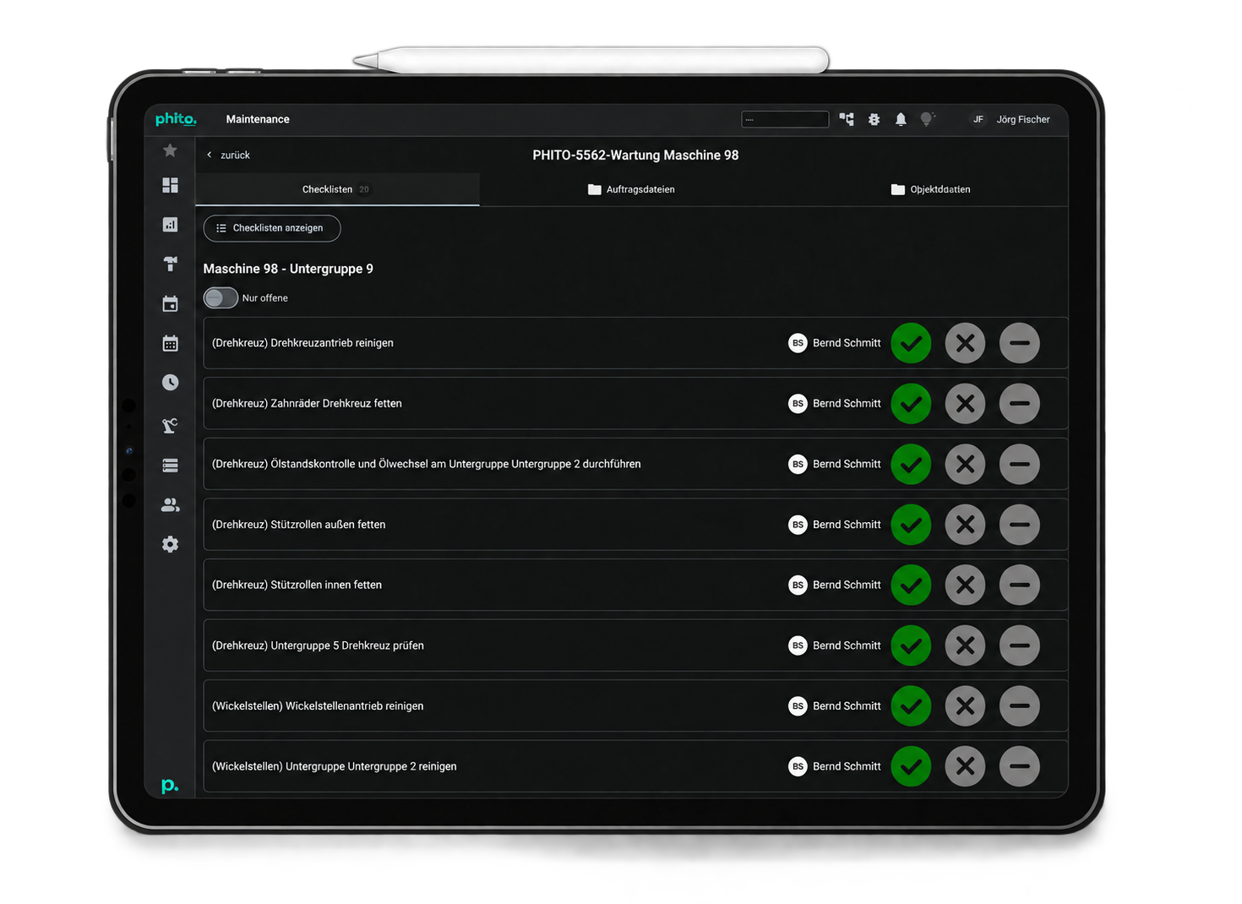Viewport: 1242px width, 904px height.
Task: Check off Stützrollen außen fetten
Action: coord(911,525)
